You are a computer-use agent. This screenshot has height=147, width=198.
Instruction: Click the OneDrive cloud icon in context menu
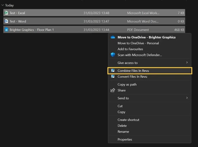coord(113,37)
